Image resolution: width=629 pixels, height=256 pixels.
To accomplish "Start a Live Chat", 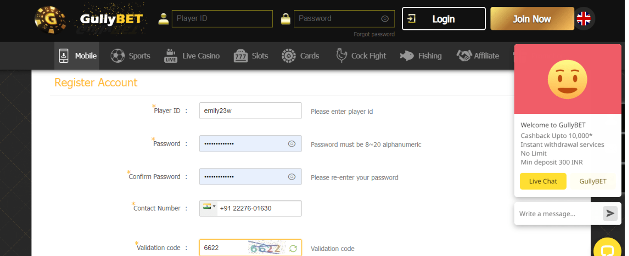I will (x=543, y=181).
